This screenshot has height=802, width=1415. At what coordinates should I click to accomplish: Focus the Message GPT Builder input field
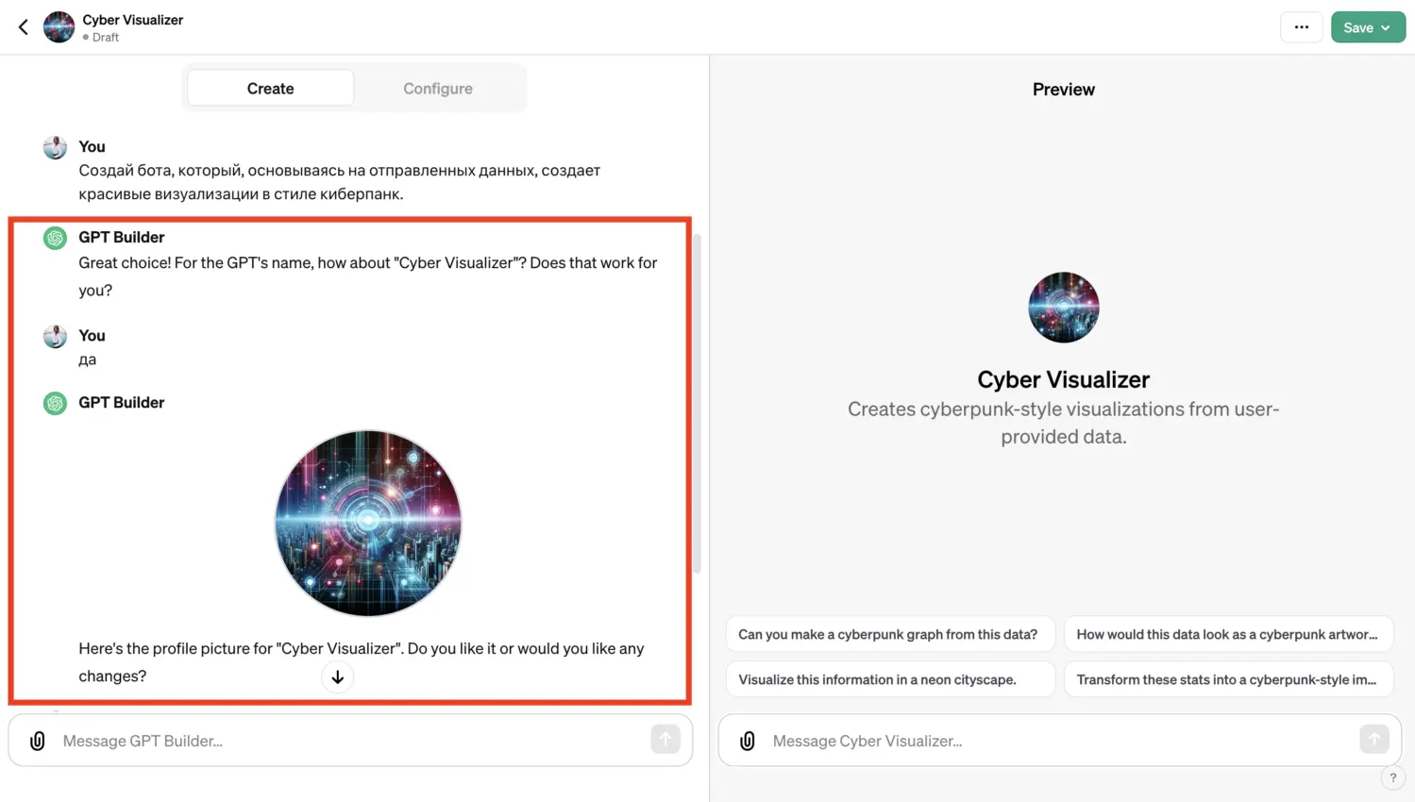click(350, 741)
